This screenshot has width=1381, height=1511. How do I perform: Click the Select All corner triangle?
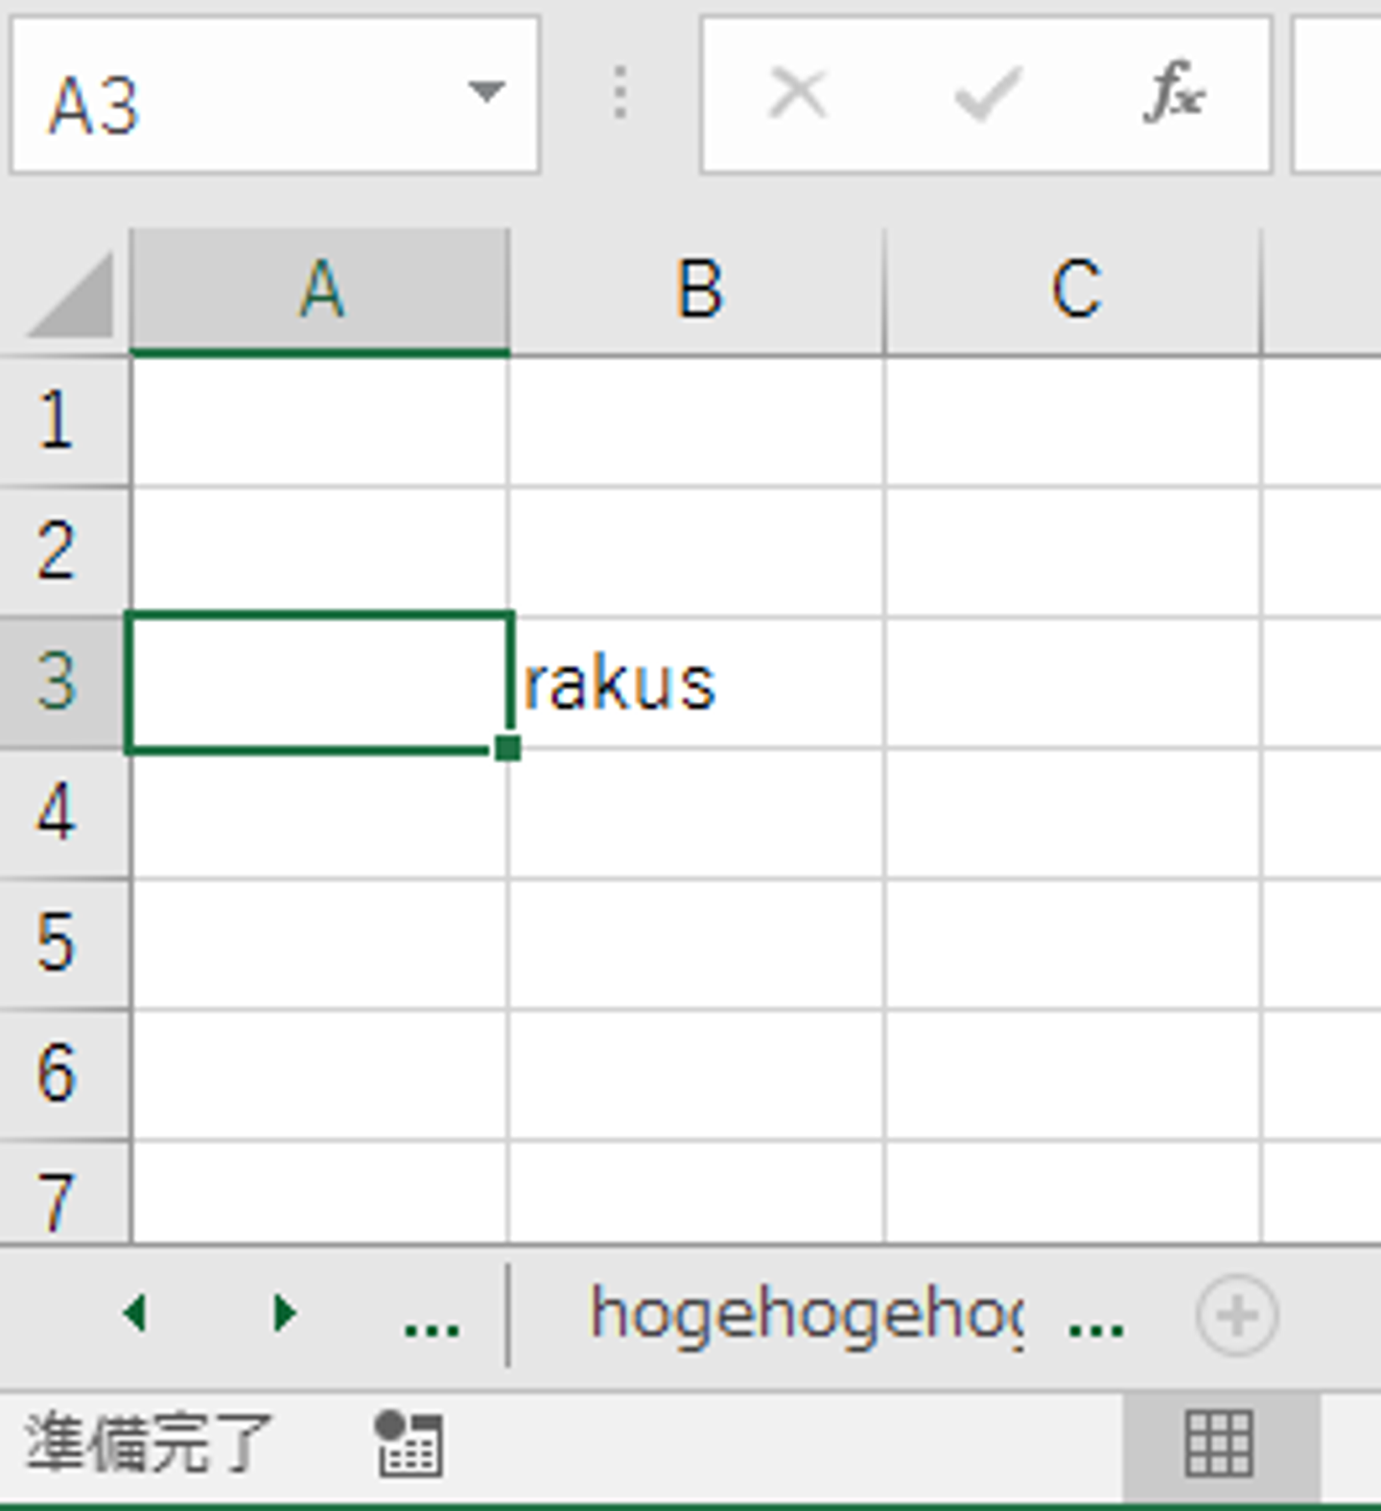click(x=72, y=295)
